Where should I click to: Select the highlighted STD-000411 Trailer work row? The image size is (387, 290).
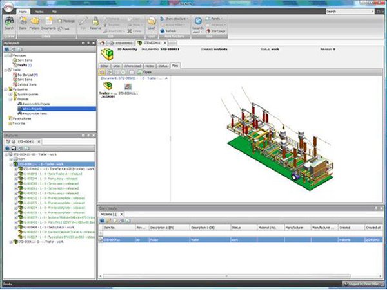tap(54, 165)
